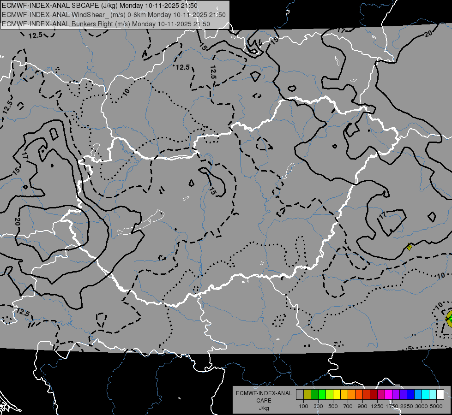
Task: Click the legend value 2250
Action: coord(406,406)
